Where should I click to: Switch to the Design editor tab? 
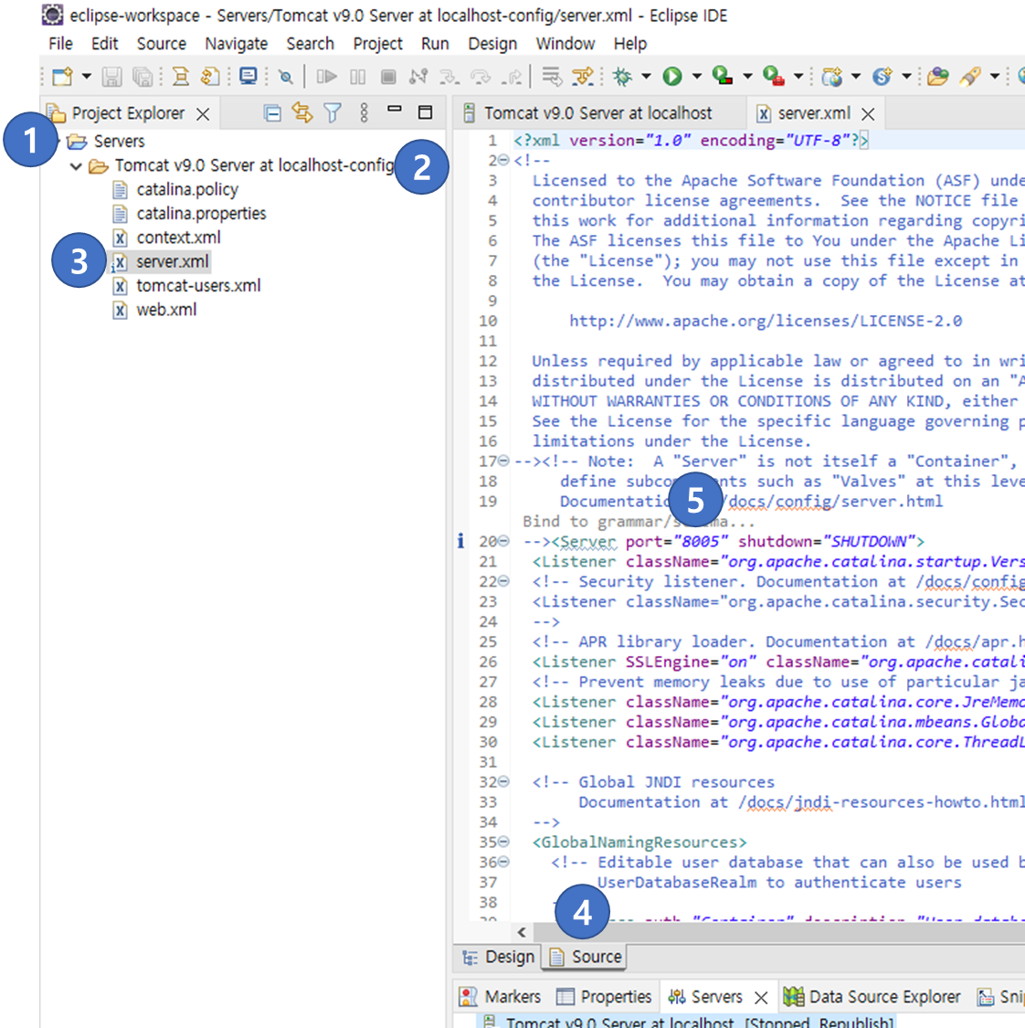[498, 958]
